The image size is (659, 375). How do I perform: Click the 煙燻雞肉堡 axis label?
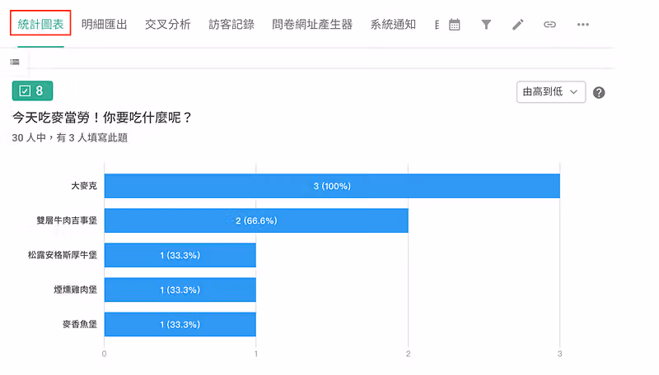click(x=76, y=289)
